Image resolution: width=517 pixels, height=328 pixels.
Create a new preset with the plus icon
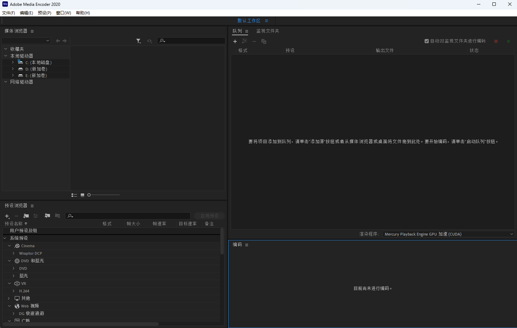click(7, 216)
